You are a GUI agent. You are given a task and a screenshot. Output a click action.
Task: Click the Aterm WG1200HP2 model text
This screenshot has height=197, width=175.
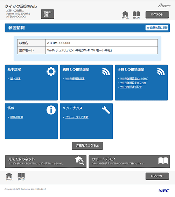pyautogui.click(x=18, y=14)
